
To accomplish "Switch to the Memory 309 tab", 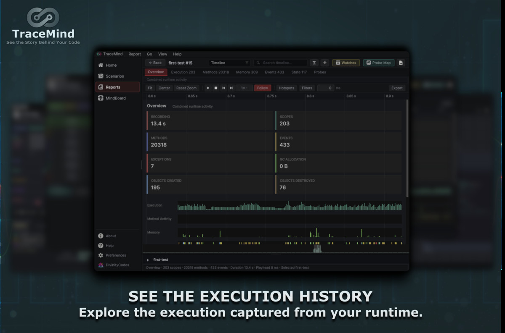I will coord(247,72).
